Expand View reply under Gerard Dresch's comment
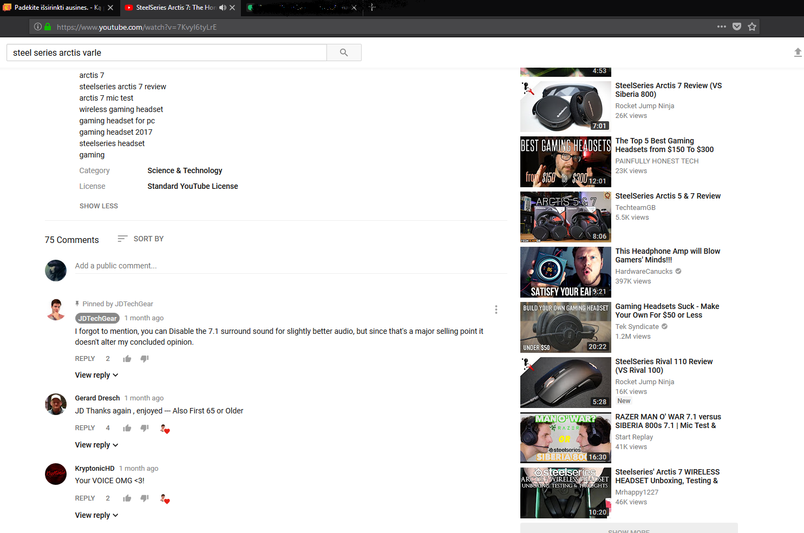This screenshot has height=533, width=804. pyautogui.click(x=96, y=445)
